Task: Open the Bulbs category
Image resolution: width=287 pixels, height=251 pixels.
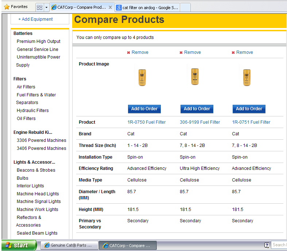Action: point(23,178)
